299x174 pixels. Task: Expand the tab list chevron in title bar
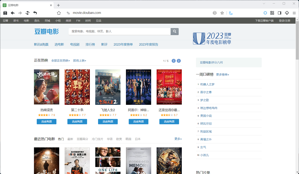pos(264,4)
